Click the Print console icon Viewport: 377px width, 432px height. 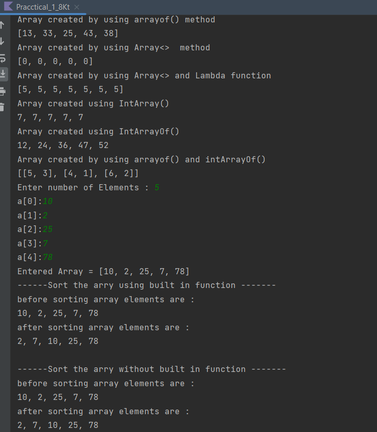coord(4,92)
